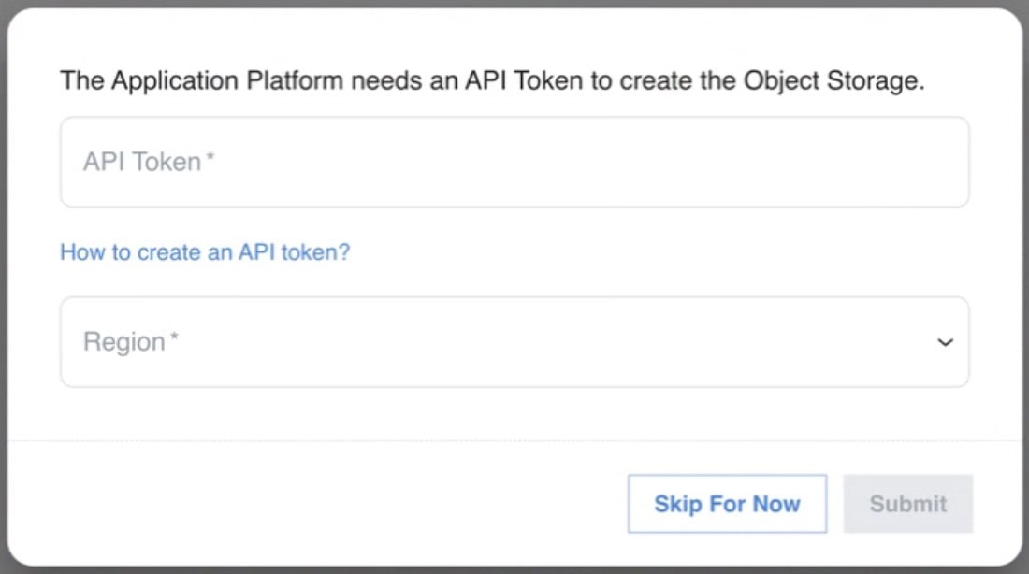
Task: Select the Region combo box
Action: [x=514, y=342]
